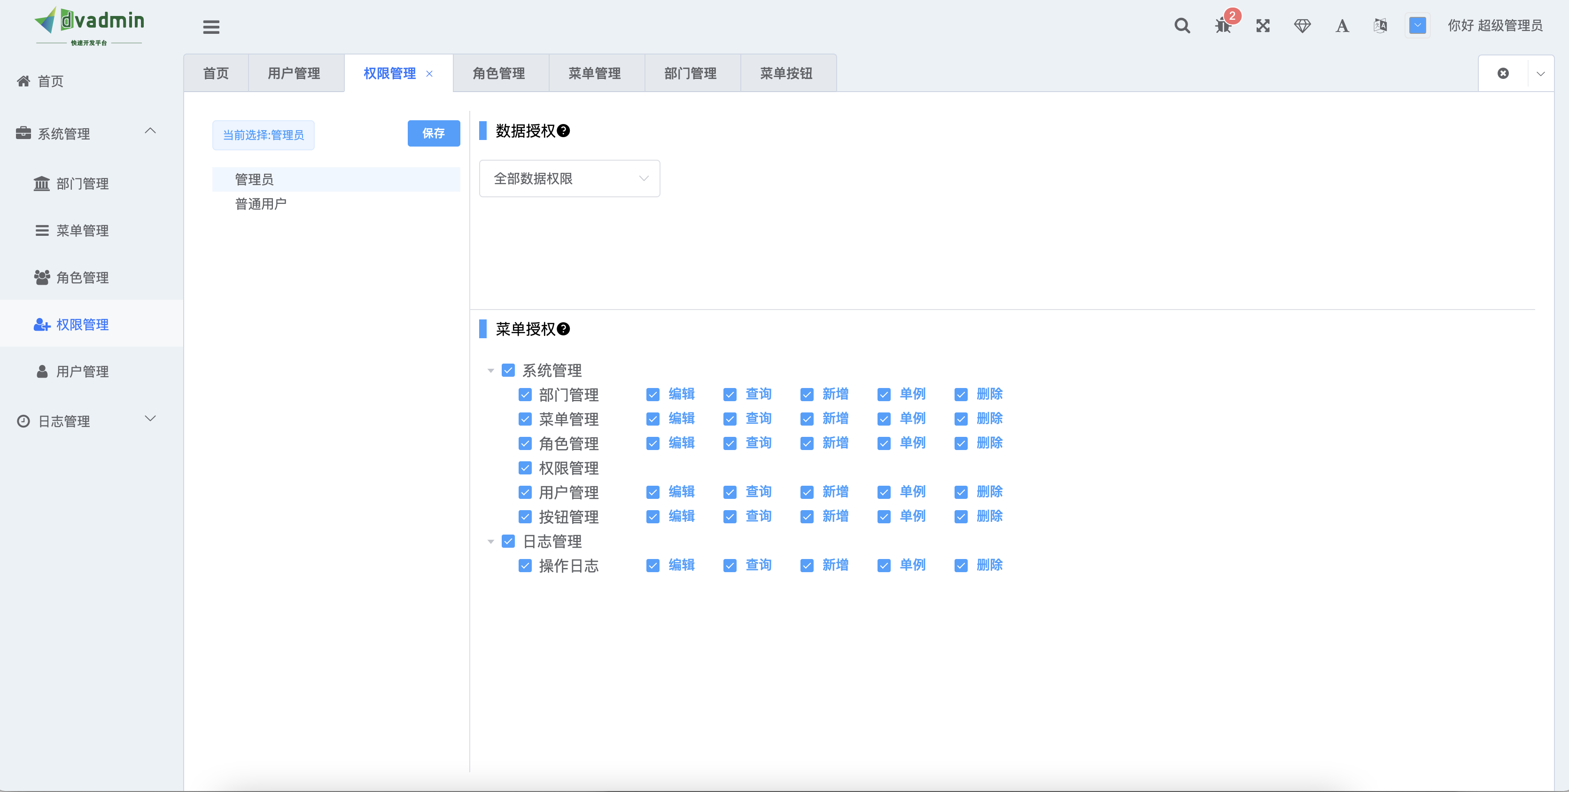The height and width of the screenshot is (792, 1569).
Task: Toggle 删除 checkbox for 部门管理 row
Action: pos(961,395)
